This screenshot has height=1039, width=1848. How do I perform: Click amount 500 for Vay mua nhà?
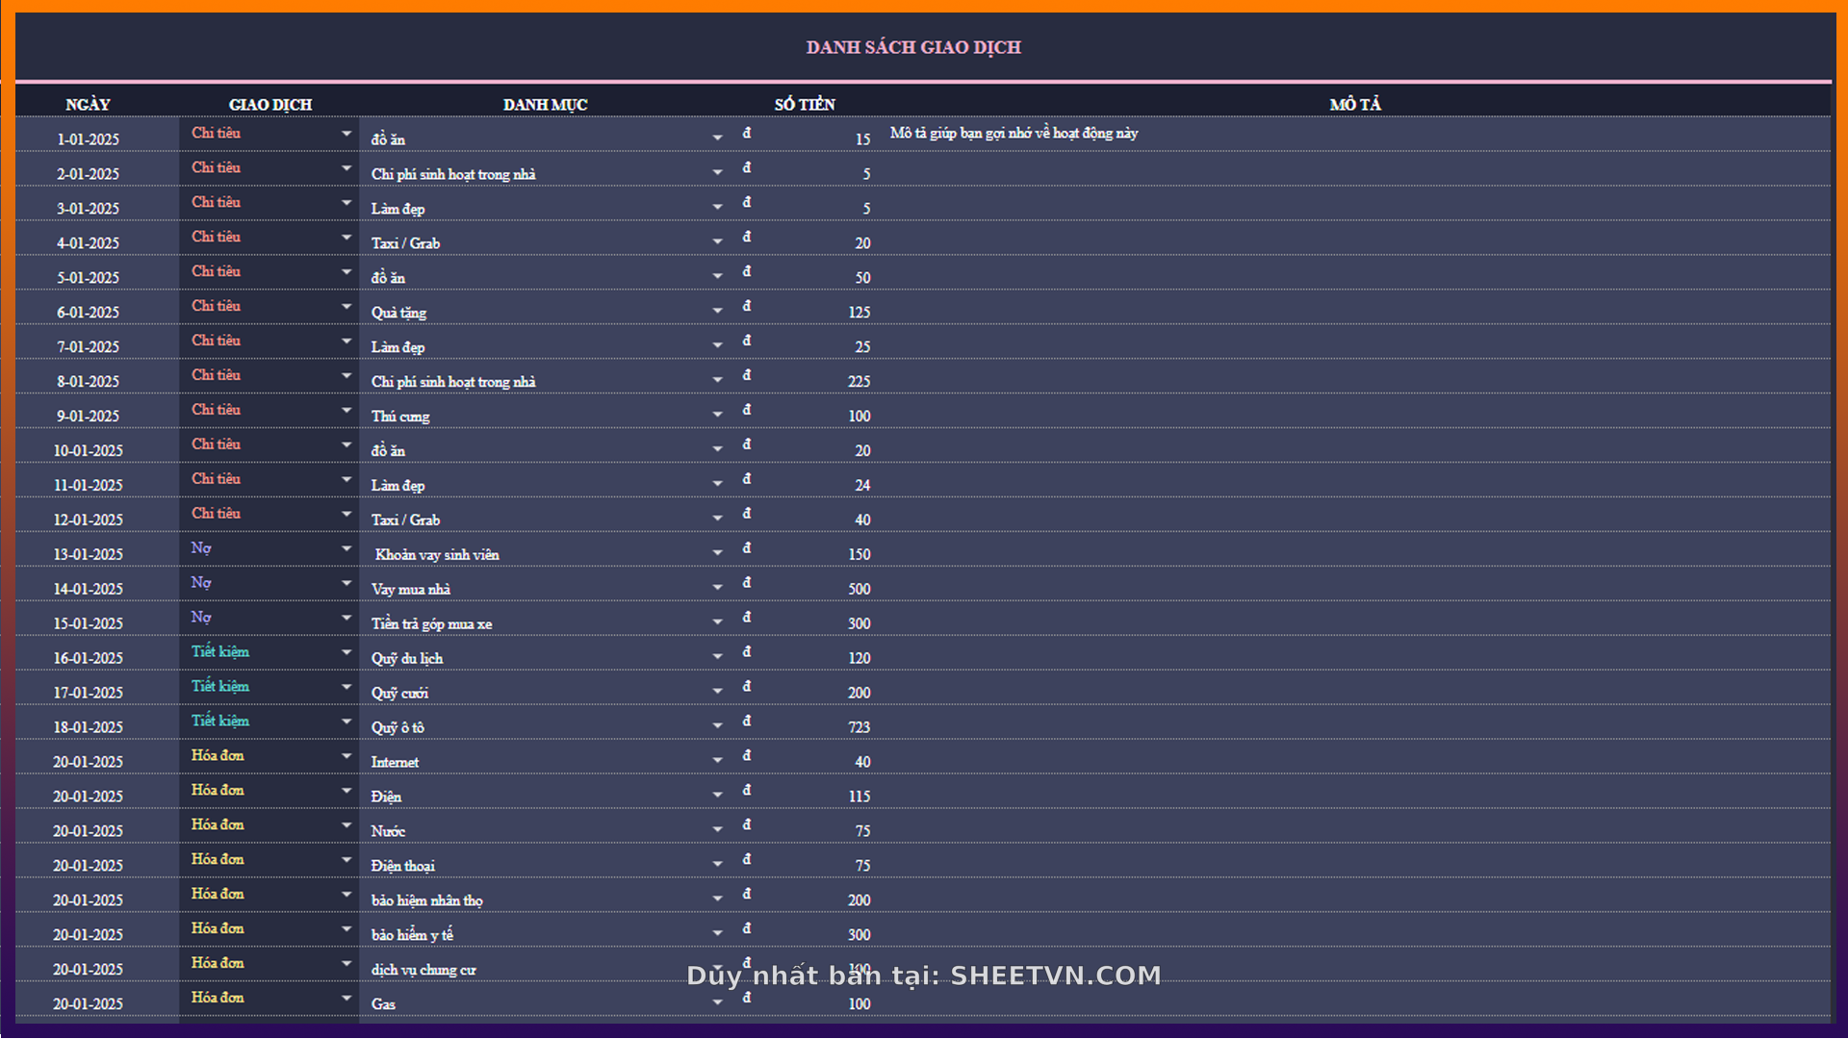[859, 589]
